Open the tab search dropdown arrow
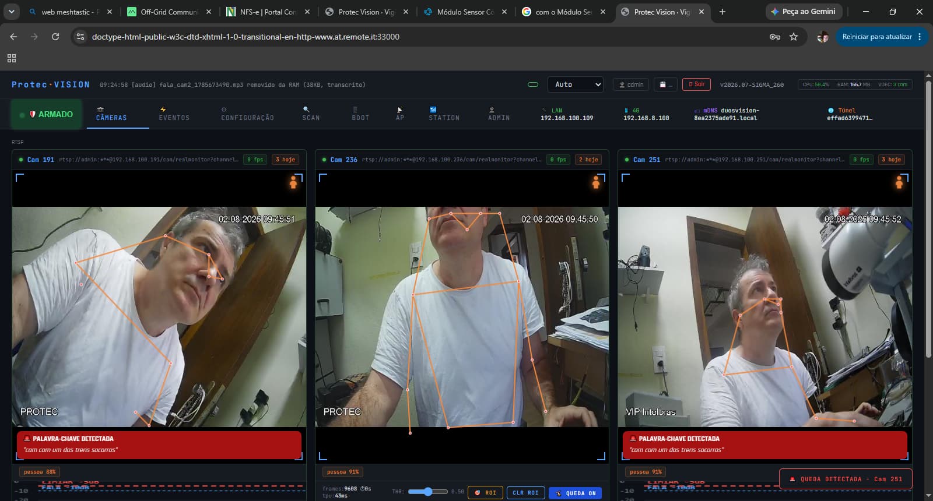This screenshot has height=501, width=933. click(11, 12)
